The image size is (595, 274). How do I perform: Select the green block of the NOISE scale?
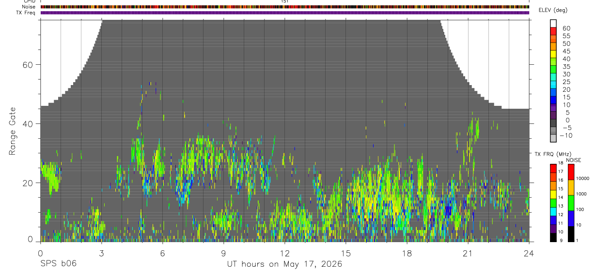pos(571,203)
